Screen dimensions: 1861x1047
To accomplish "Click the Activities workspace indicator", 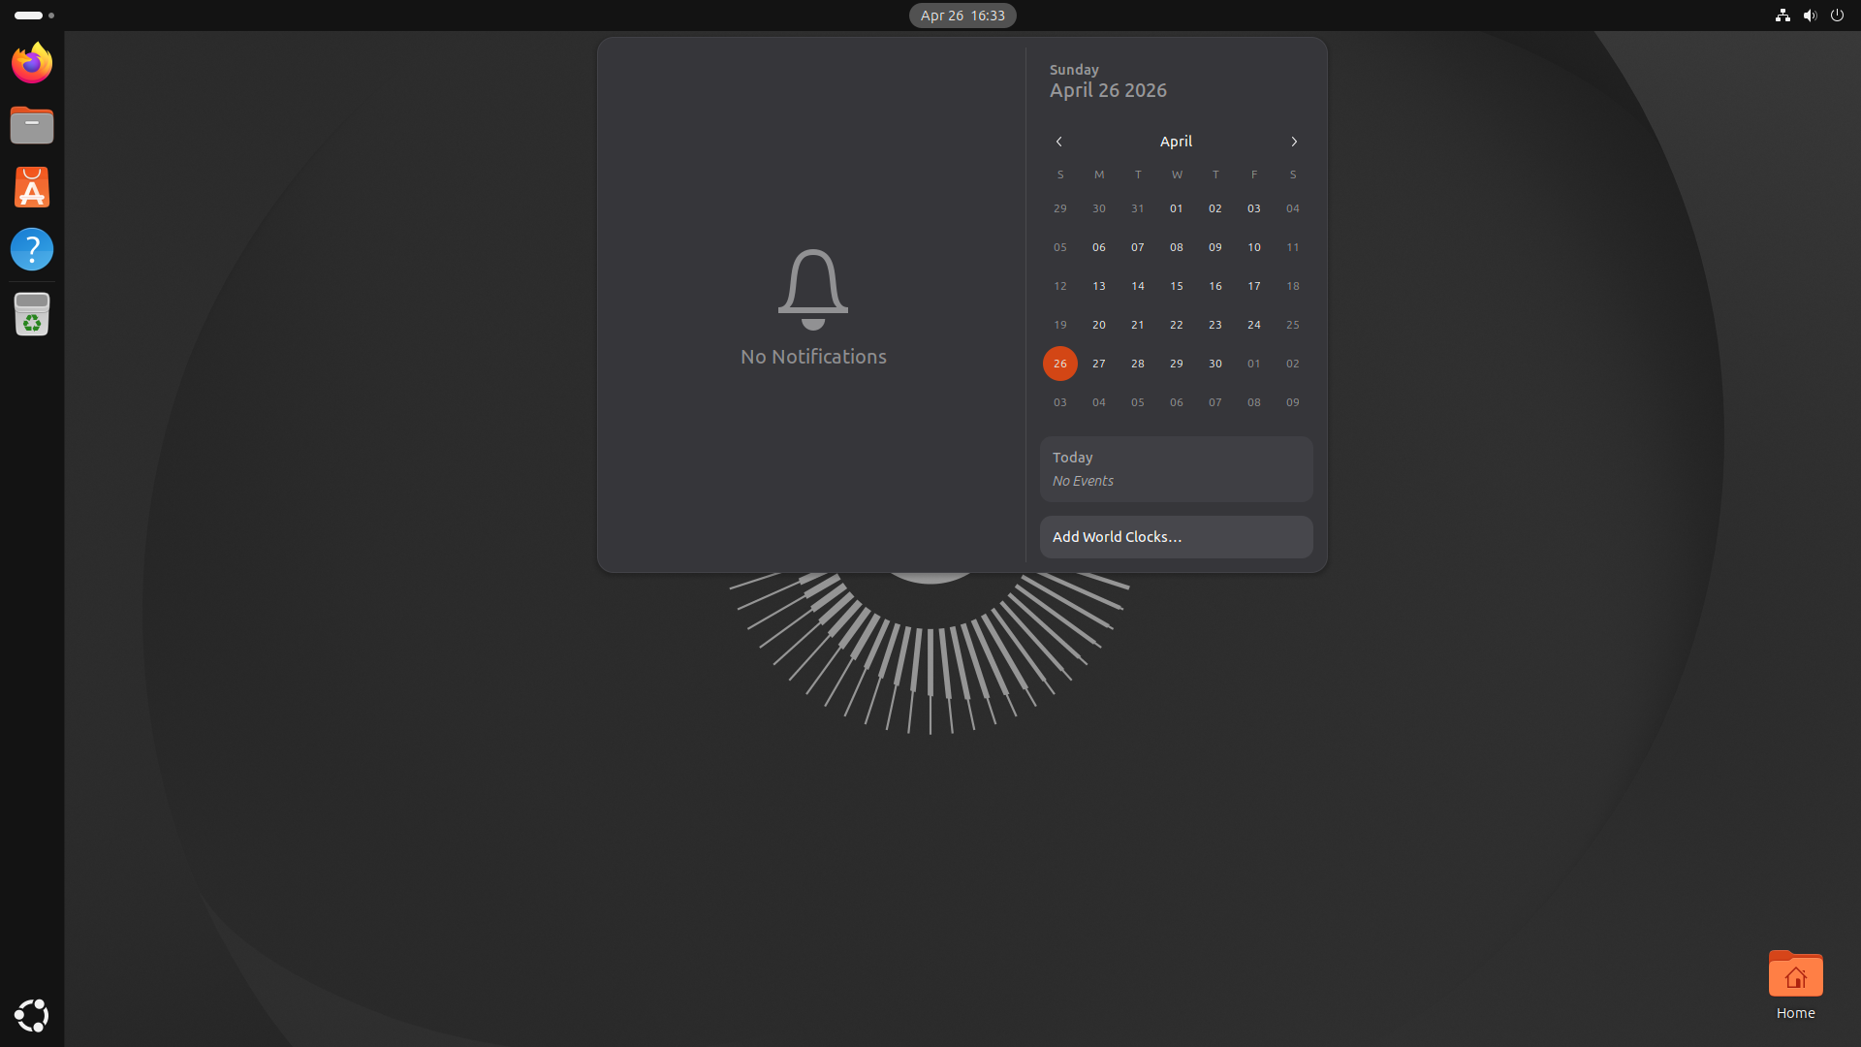I will [x=34, y=16].
